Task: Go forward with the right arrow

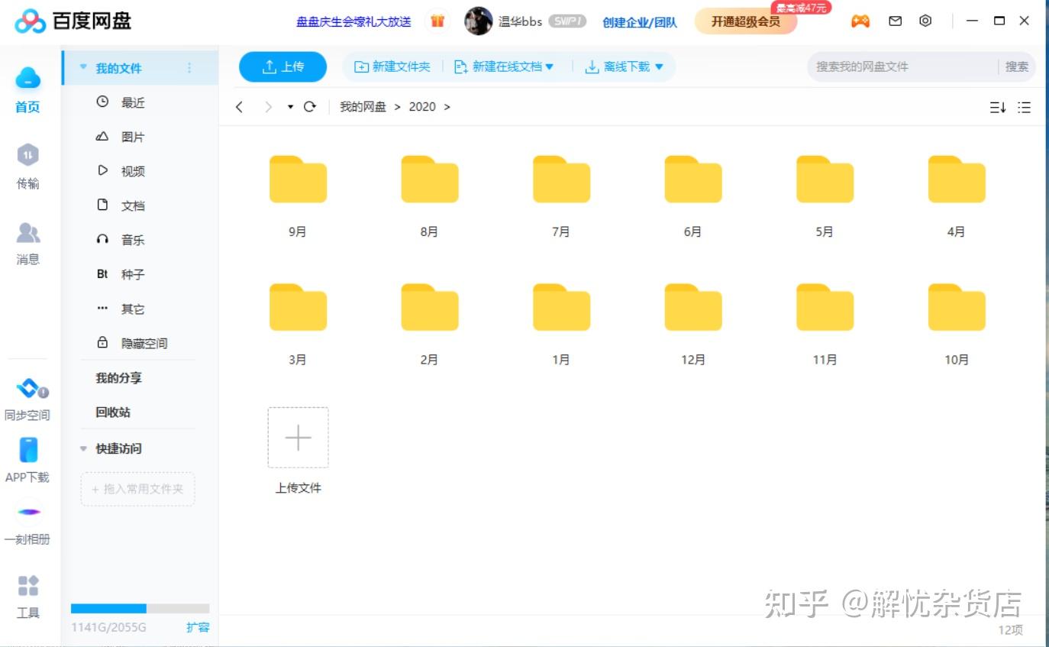Action: [268, 107]
